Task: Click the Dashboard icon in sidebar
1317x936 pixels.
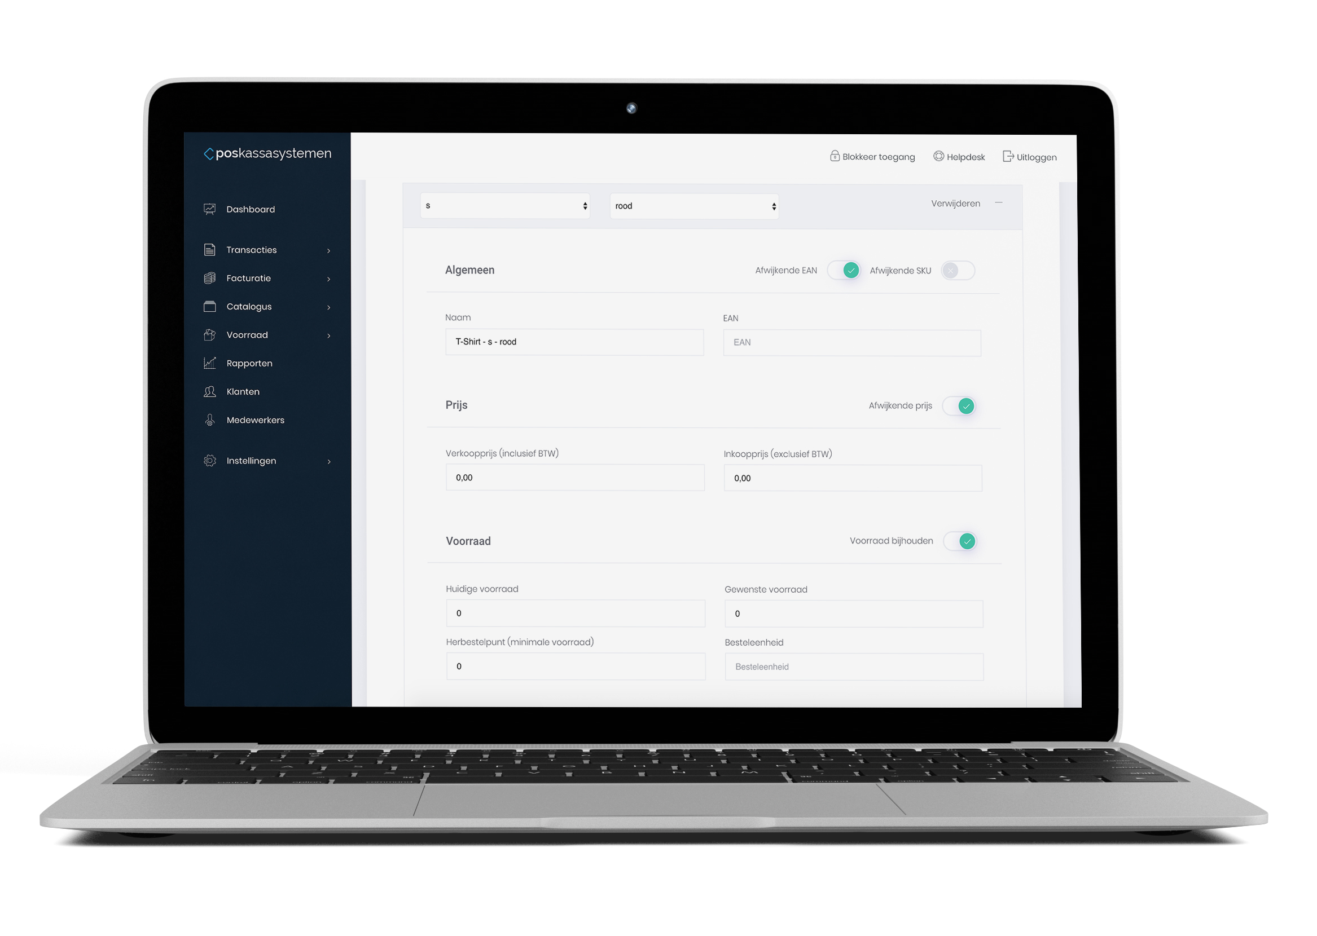Action: pyautogui.click(x=209, y=210)
